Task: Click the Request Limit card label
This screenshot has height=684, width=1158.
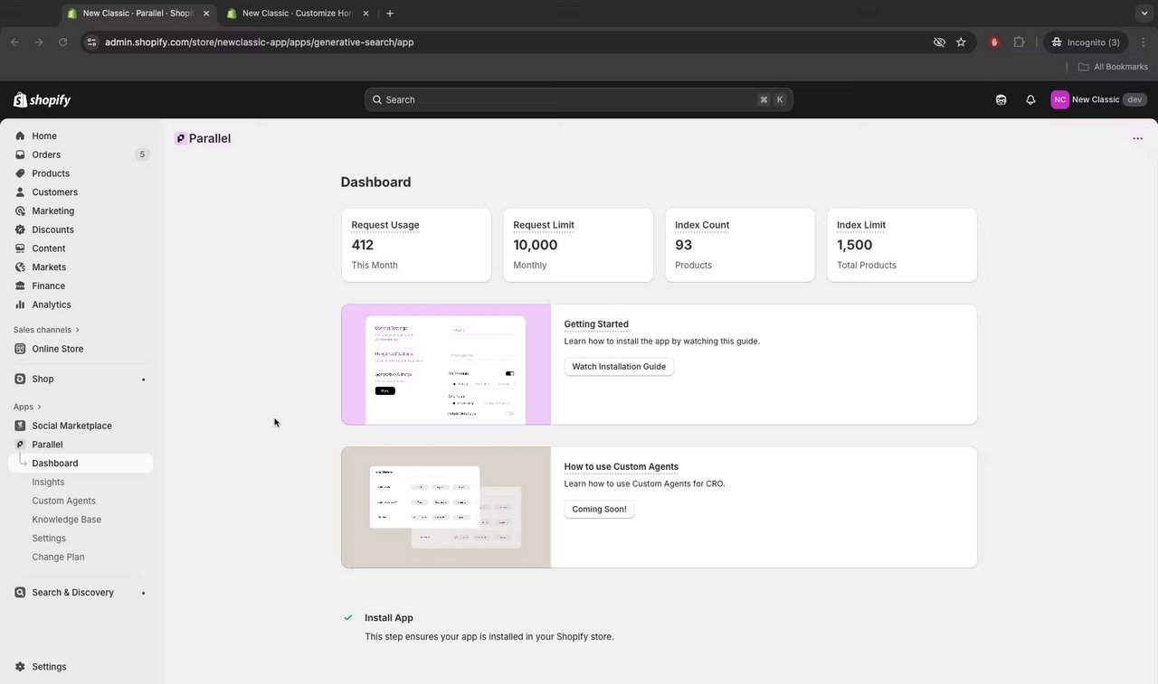Action: [544, 225]
